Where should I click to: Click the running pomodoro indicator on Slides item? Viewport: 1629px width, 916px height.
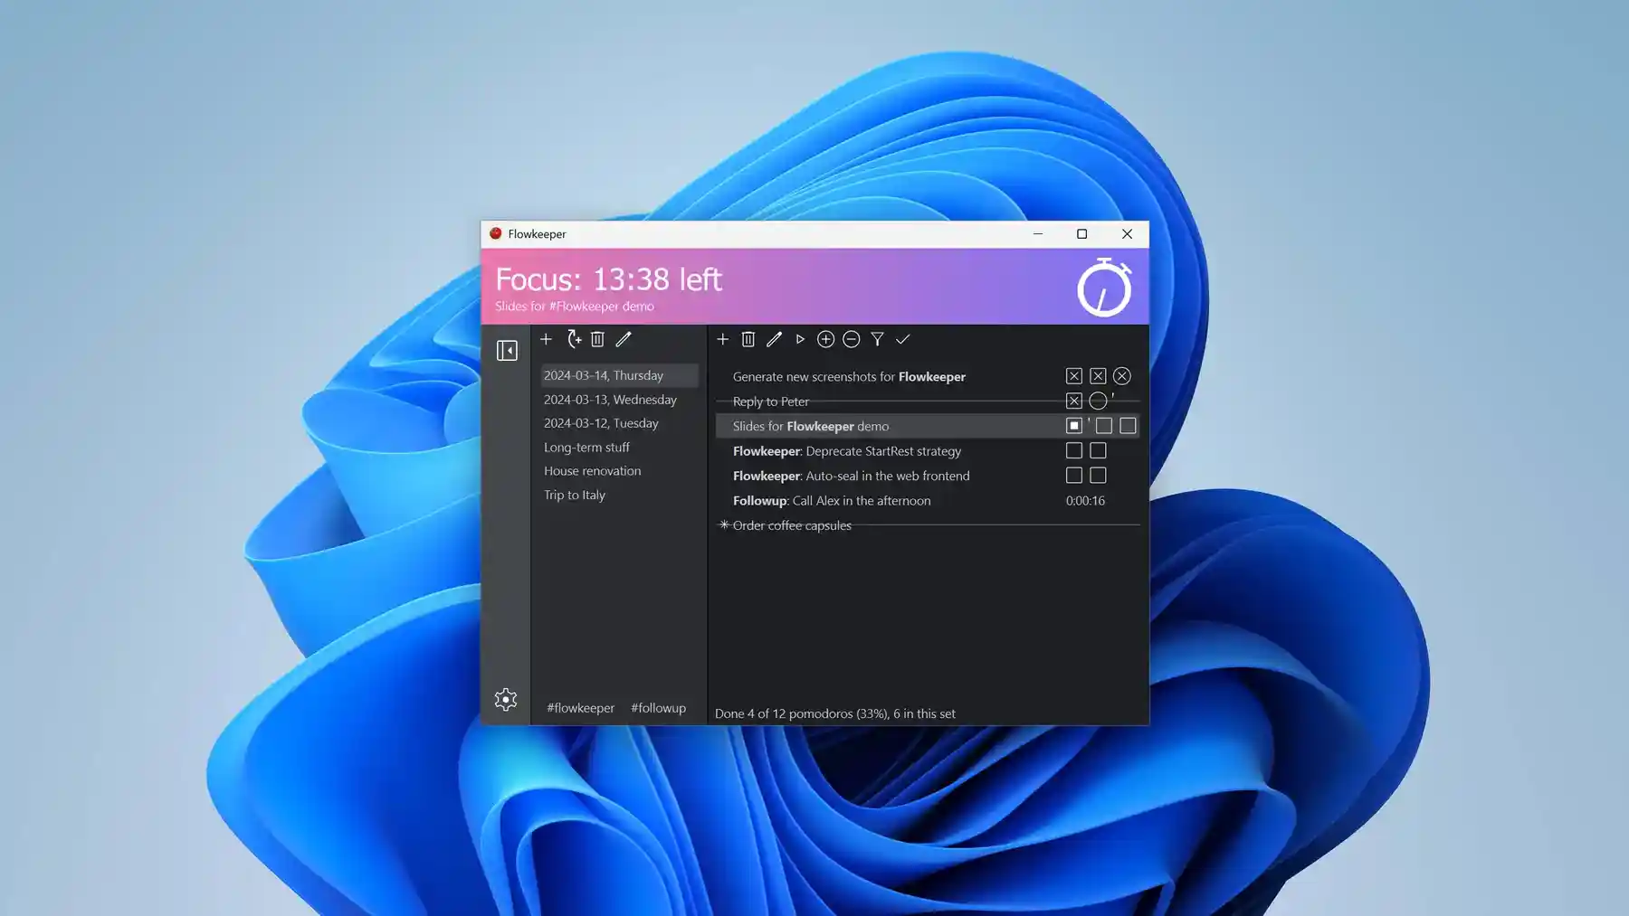[x=1073, y=425]
